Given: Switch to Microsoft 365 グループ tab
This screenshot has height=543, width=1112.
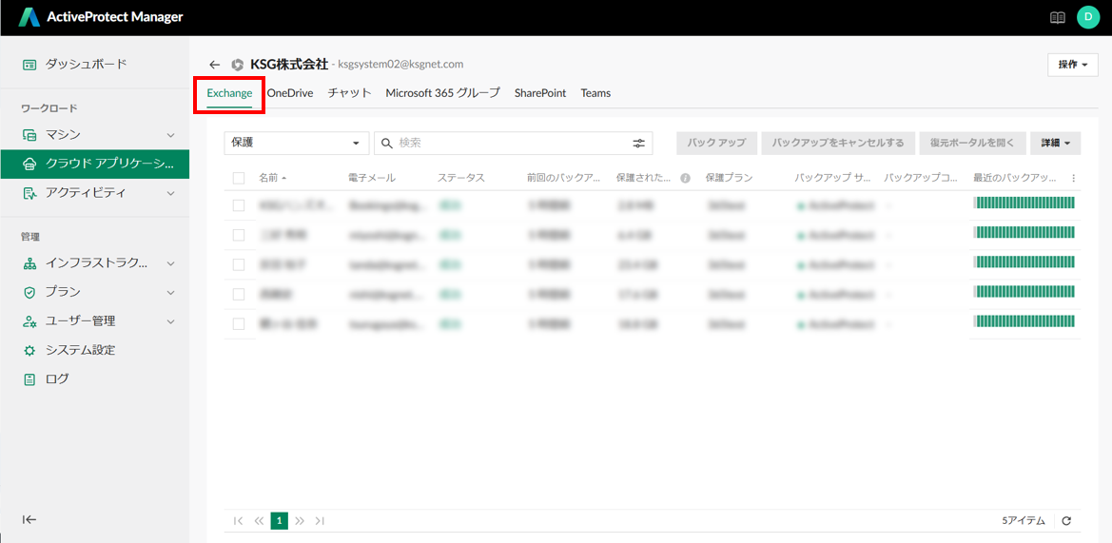Looking at the screenshot, I should pyautogui.click(x=442, y=93).
